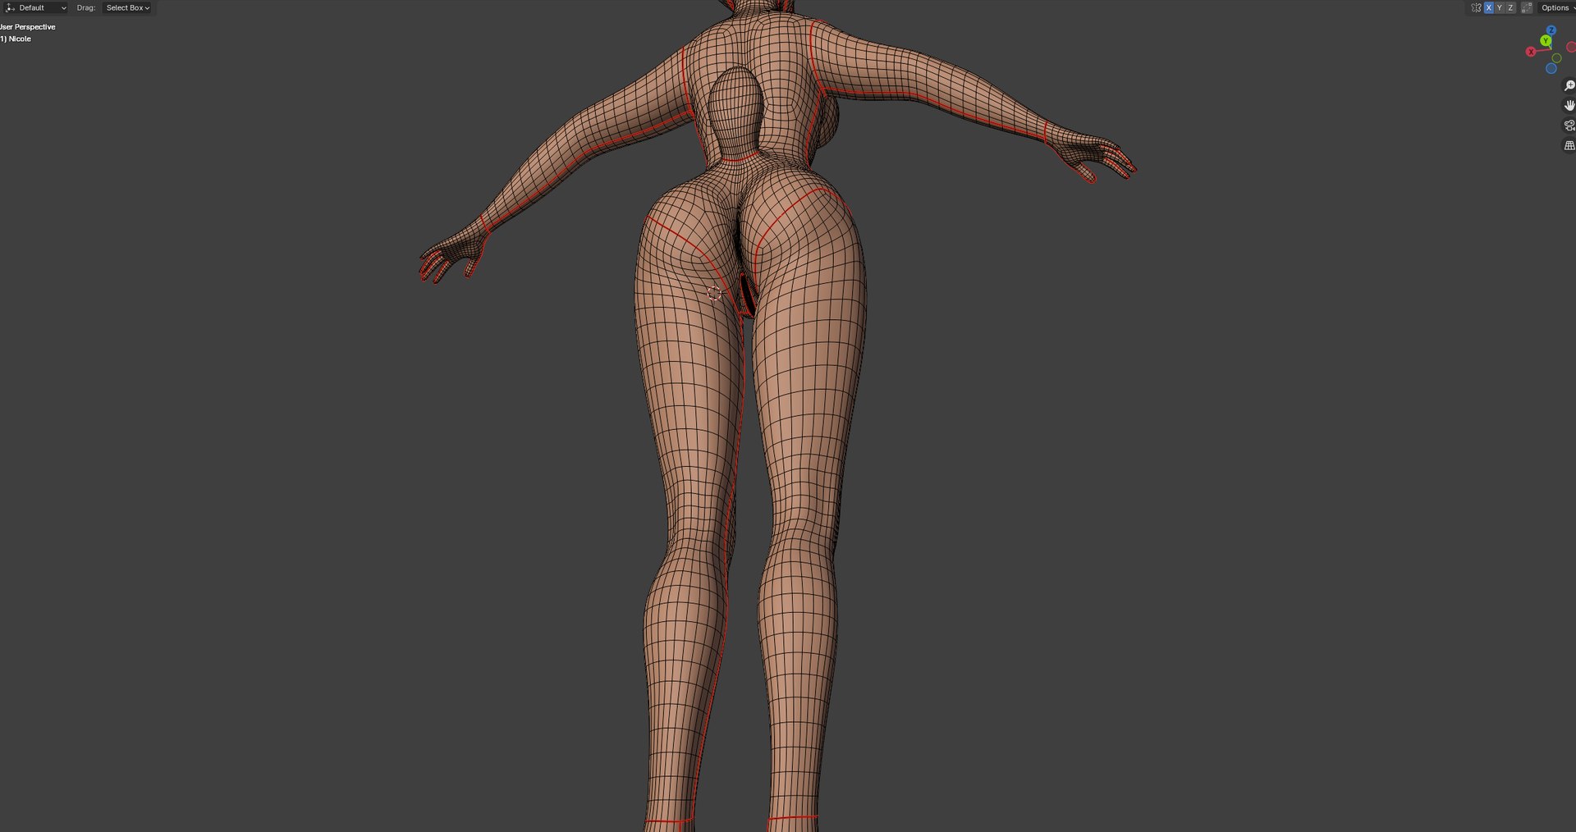The image size is (1576, 832).
Task: Toggle Y axis mirror
Action: (x=1499, y=7)
